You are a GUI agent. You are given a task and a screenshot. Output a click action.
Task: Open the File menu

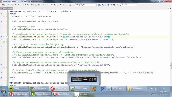(3, 5)
